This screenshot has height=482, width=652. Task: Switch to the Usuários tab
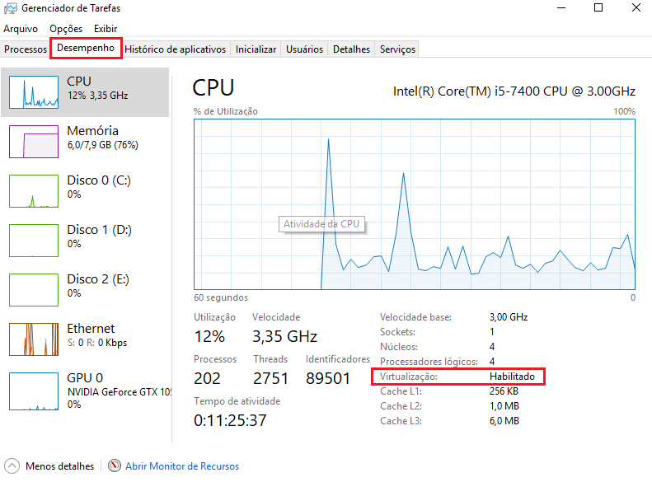point(304,49)
